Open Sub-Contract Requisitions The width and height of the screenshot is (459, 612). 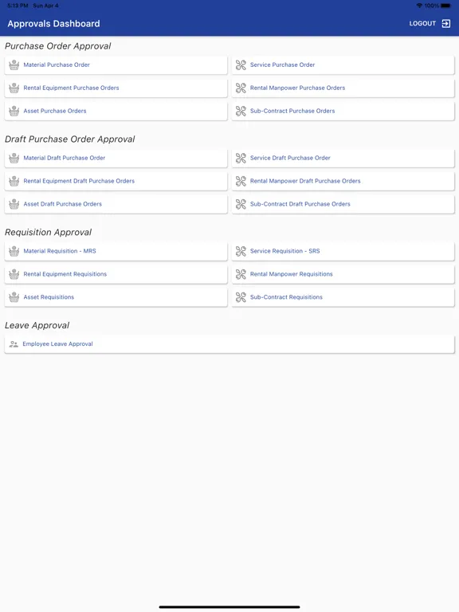point(343,297)
